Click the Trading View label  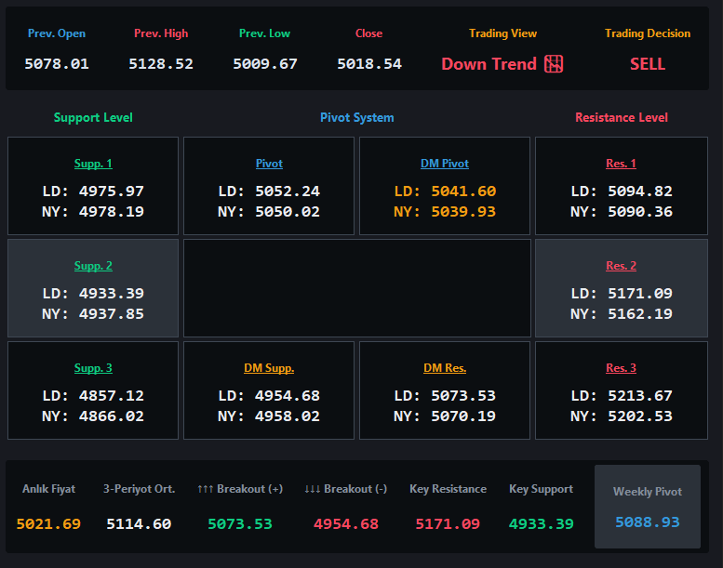pos(503,33)
